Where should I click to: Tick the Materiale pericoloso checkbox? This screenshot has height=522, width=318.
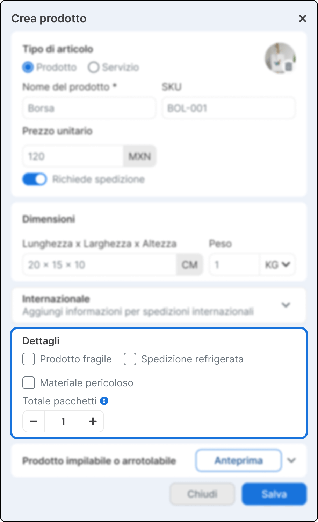click(x=29, y=383)
